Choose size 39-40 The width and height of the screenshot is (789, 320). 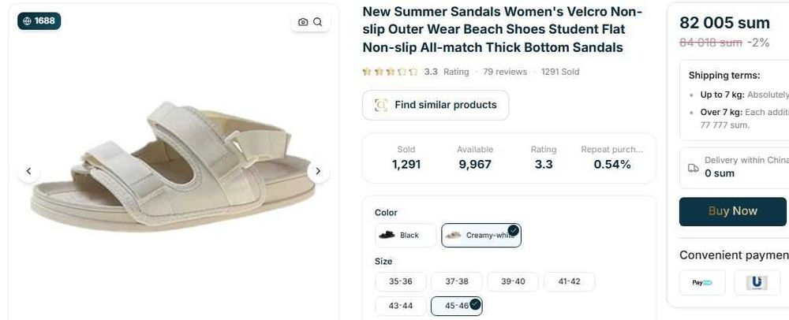coord(512,281)
